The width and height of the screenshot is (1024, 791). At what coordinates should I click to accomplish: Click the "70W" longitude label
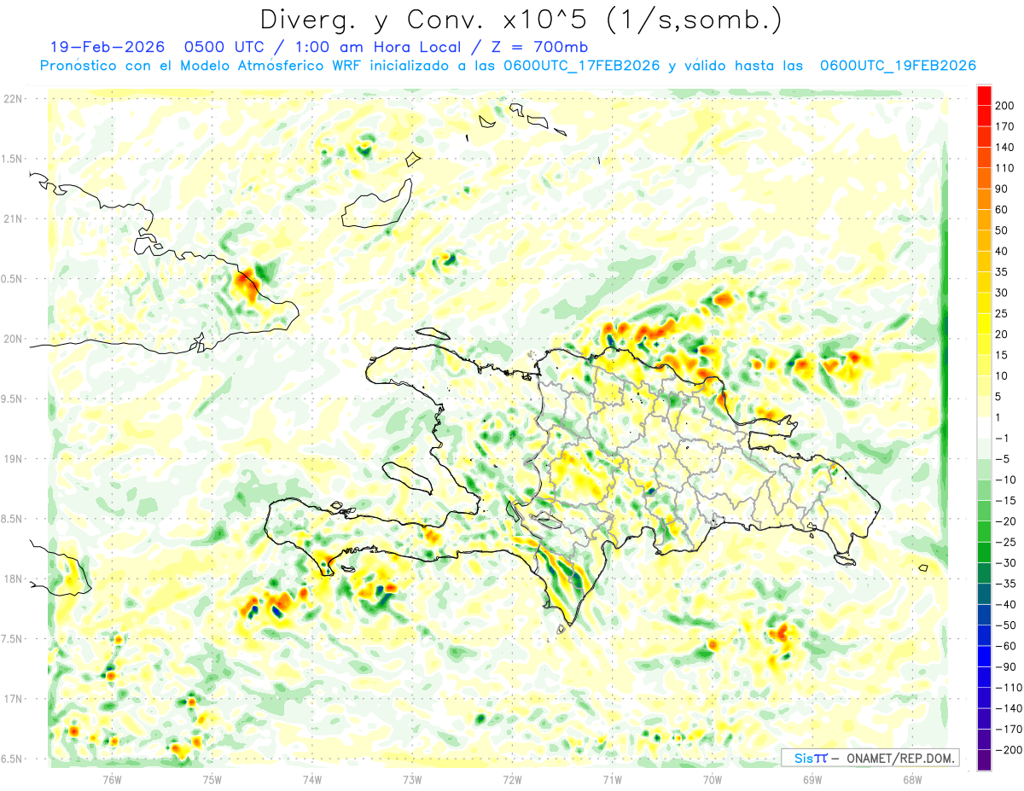point(713,779)
